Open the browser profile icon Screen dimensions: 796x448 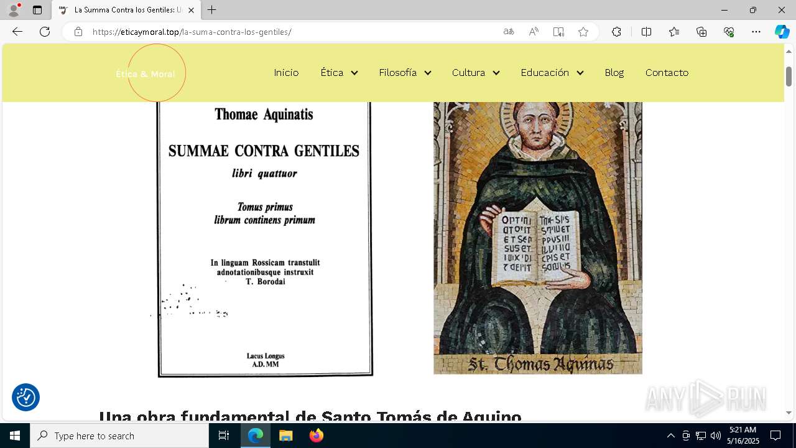pyautogui.click(x=14, y=10)
